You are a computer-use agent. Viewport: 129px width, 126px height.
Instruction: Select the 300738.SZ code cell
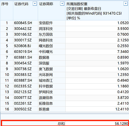click(25, 69)
